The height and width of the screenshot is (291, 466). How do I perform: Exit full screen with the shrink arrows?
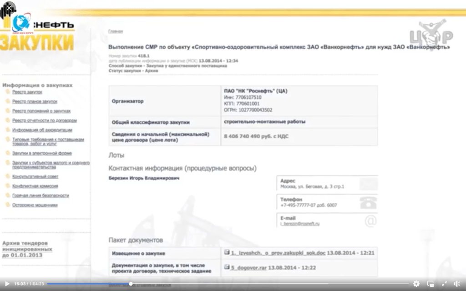coord(444,284)
